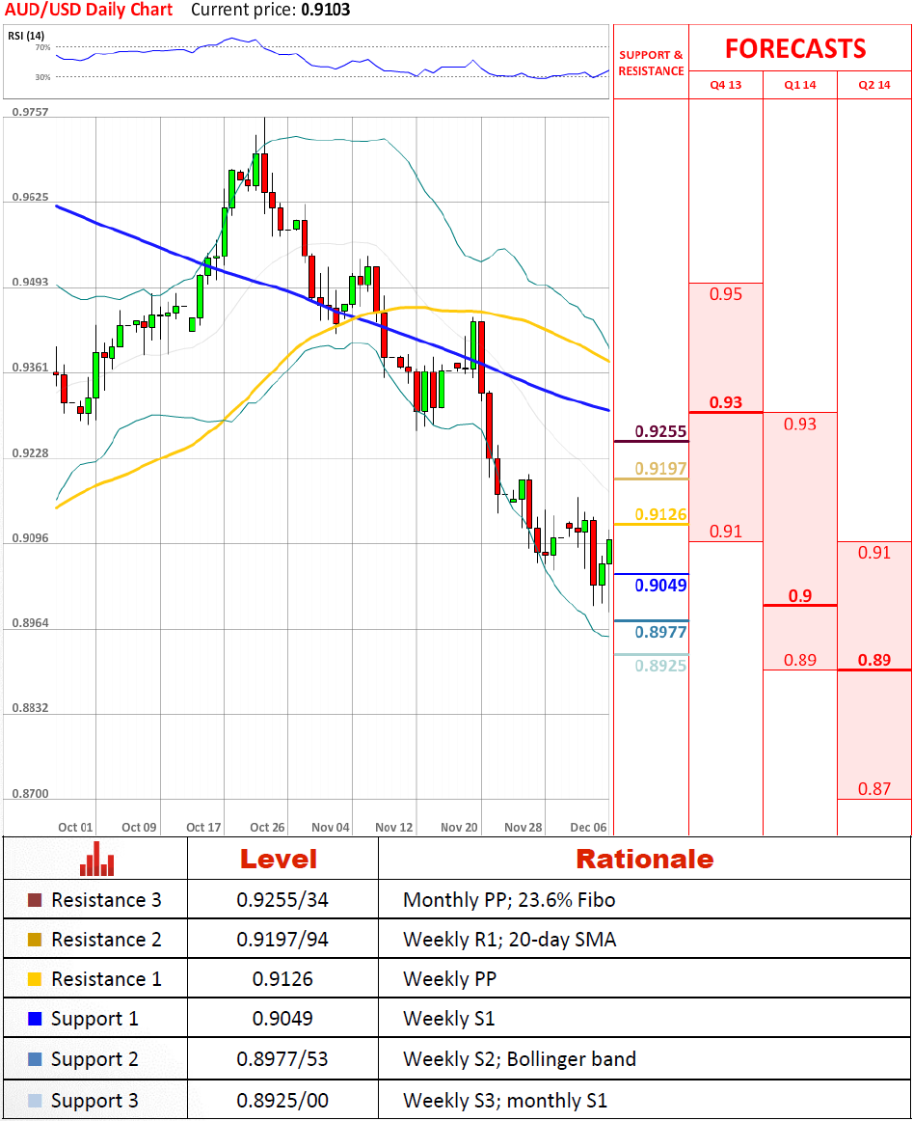Click the red bar chart icon in table header
Image resolution: width=913 pixels, height=1121 pixels.
click(96, 858)
